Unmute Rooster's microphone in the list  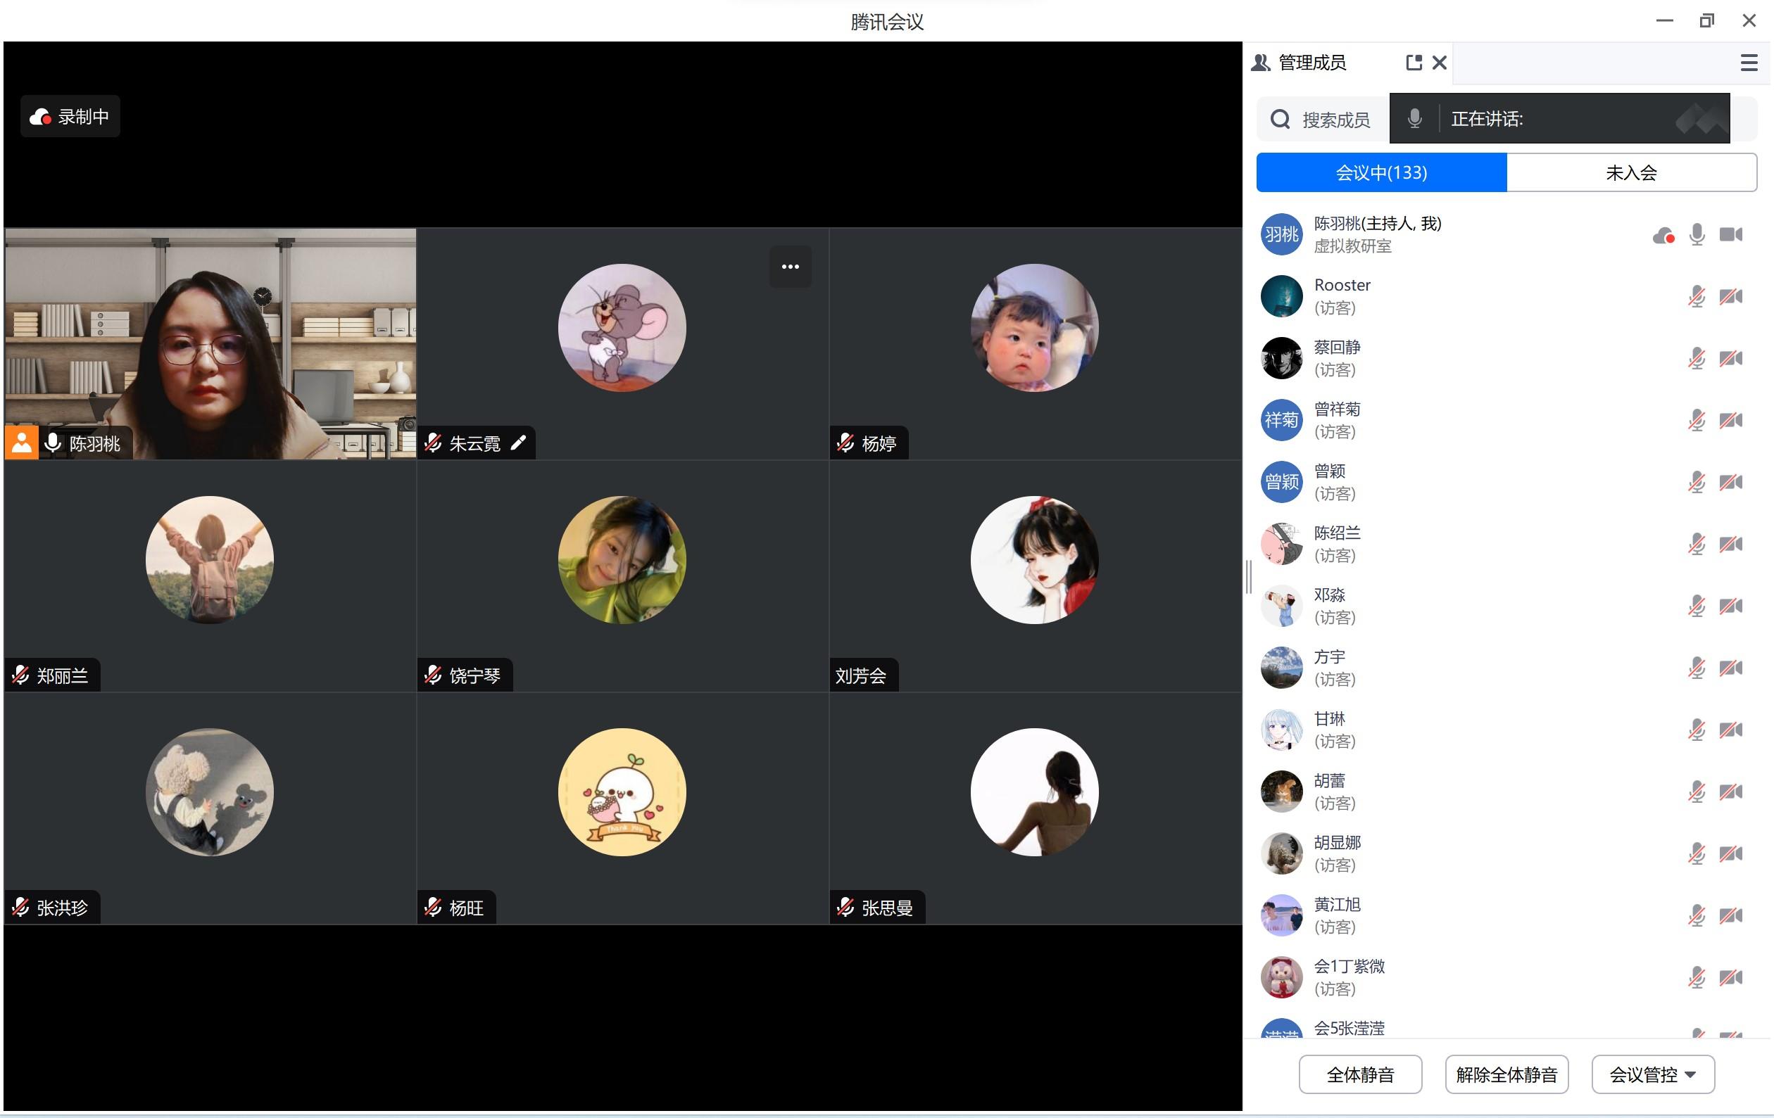1697,297
